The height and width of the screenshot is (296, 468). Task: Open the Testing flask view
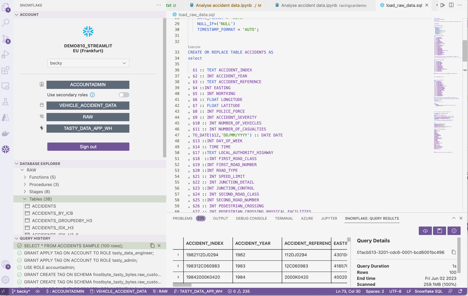(5, 101)
